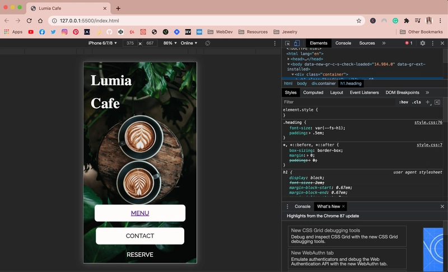
Task: Close the What's New drawer tab
Action: click(343, 207)
